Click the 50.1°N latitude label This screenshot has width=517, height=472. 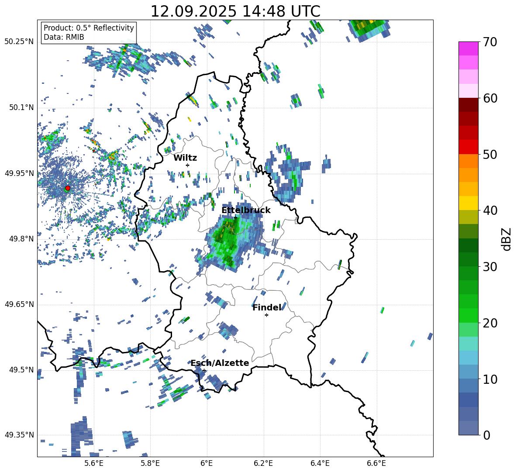click(x=21, y=108)
